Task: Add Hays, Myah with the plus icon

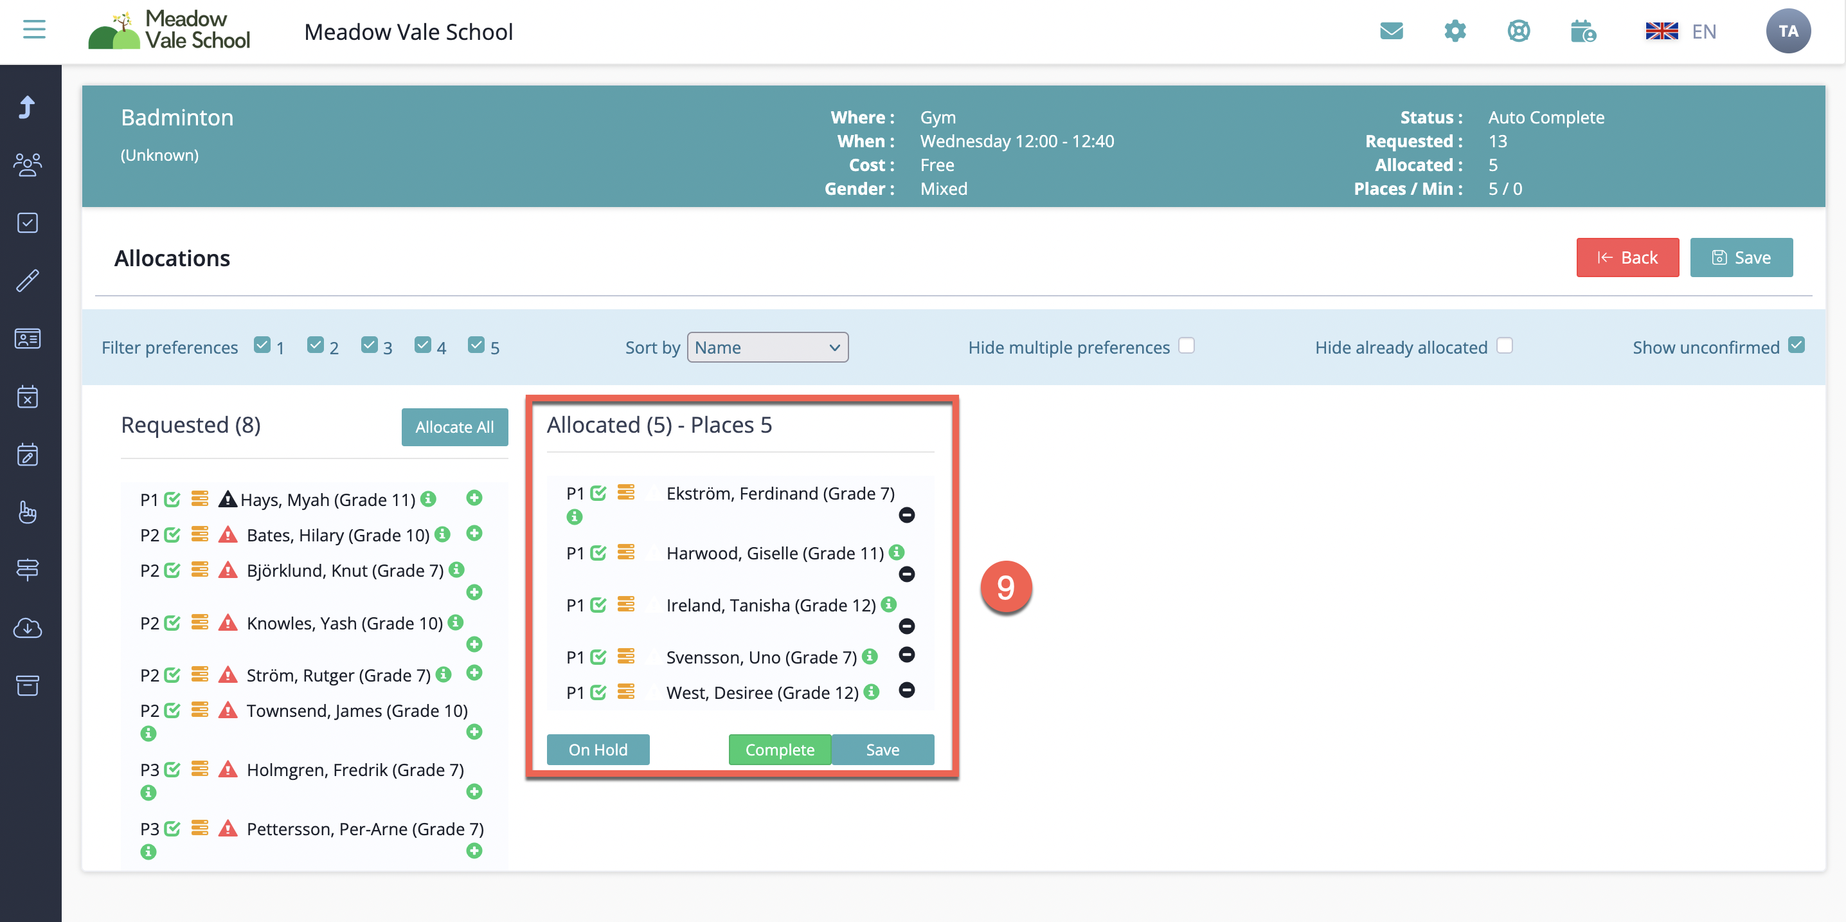Action: click(x=474, y=498)
